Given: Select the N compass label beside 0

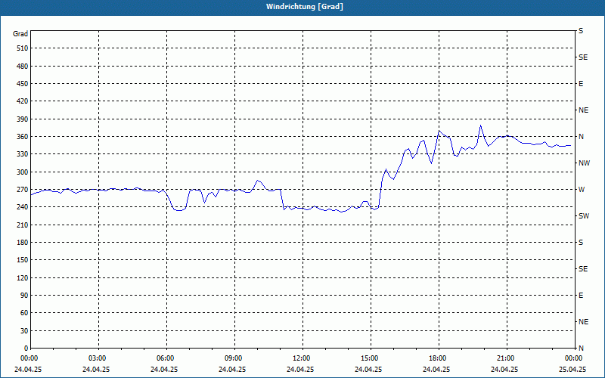Looking at the screenshot, I should coord(581,349).
